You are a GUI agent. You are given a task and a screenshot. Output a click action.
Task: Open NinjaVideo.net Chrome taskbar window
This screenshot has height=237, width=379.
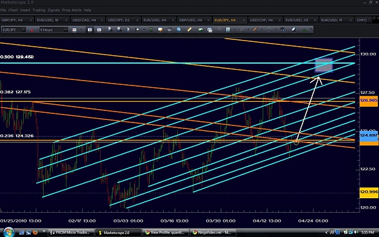(212, 232)
